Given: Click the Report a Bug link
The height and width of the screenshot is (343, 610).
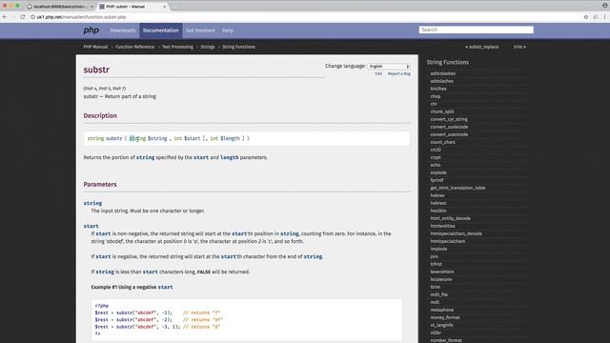Looking at the screenshot, I should (399, 73).
